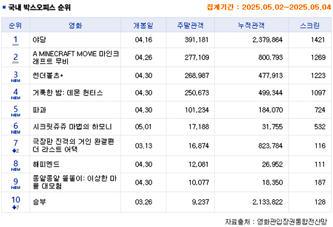Image resolution: width=333 pixels, height=227 pixels.
Task: Click the 누적관객 column header
Action: point(251,25)
